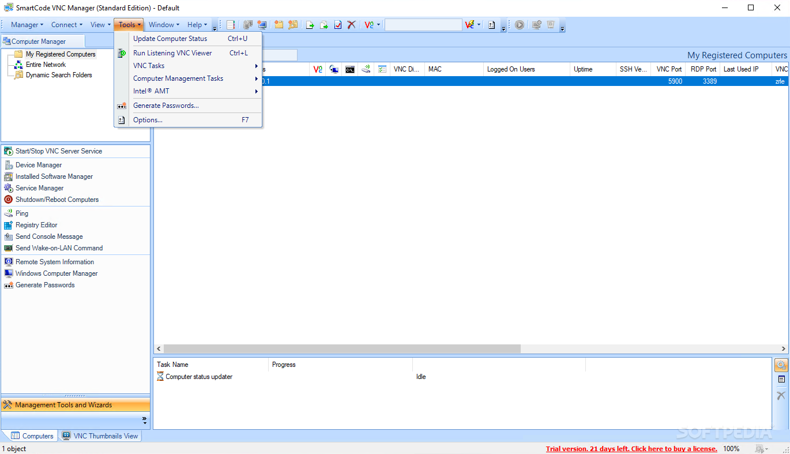Click the export documents toolbar icon
The height and width of the screenshot is (454, 790).
click(324, 25)
